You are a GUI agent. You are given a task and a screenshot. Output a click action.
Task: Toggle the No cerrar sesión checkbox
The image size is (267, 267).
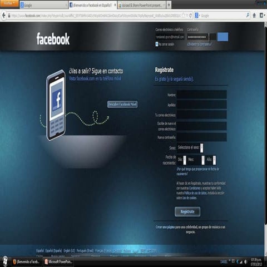pyautogui.click(x=157, y=44)
